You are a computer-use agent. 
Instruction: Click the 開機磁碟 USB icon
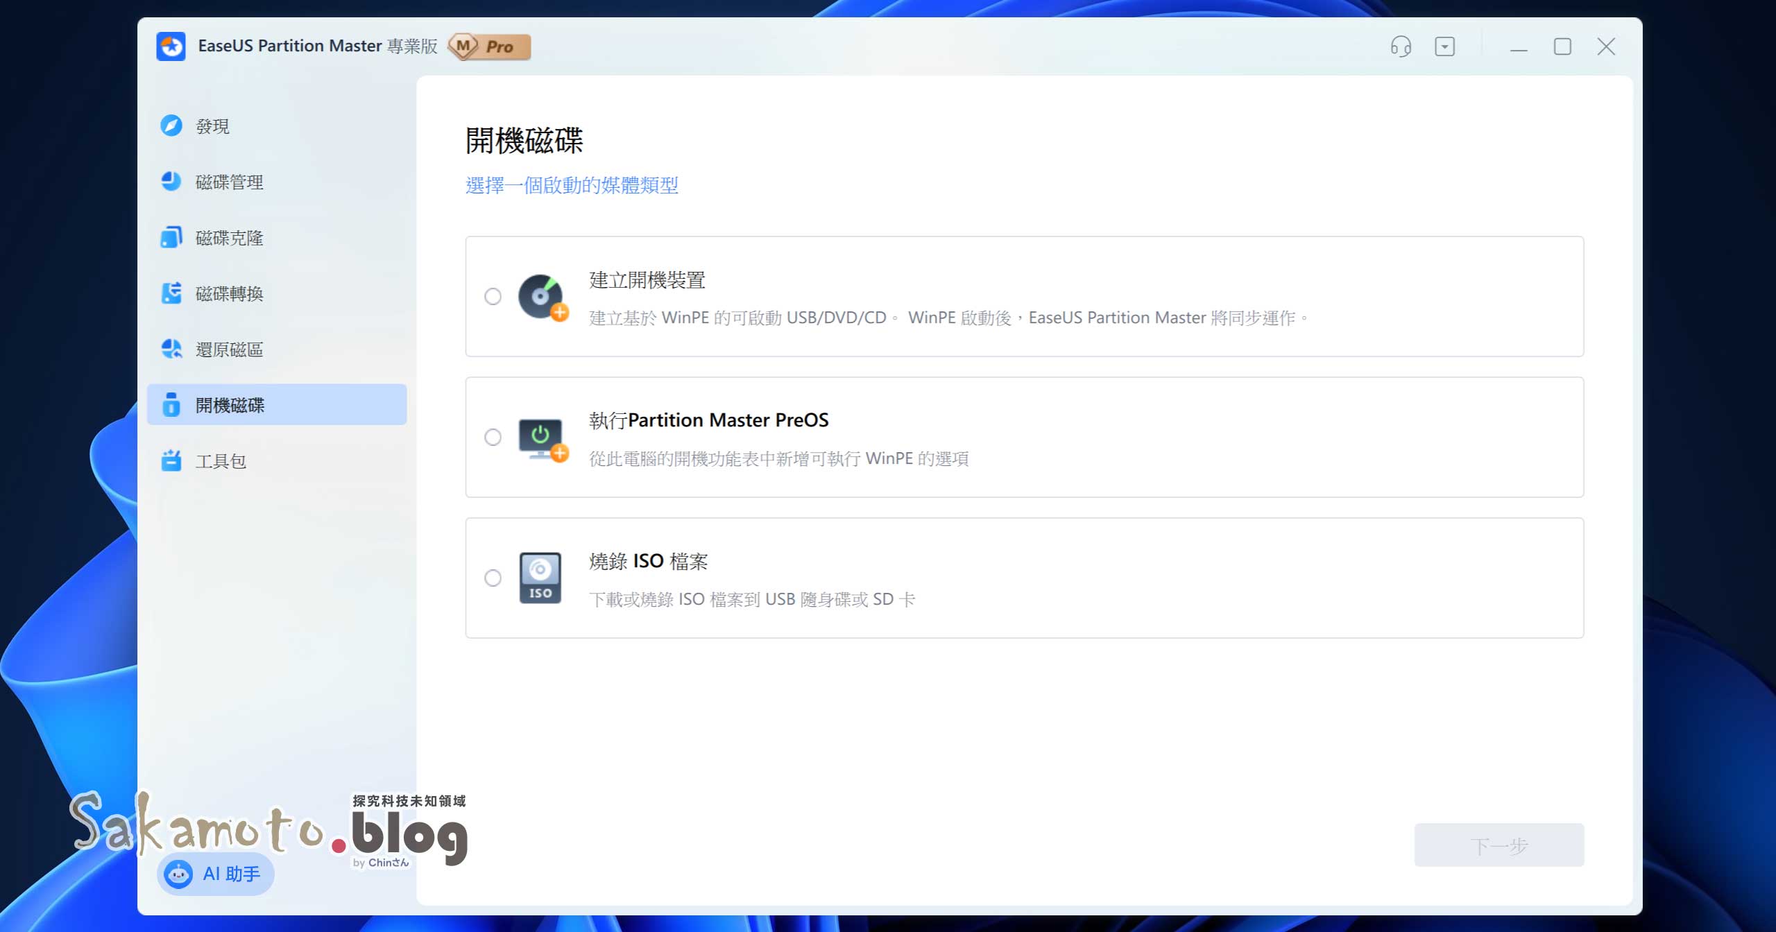(x=171, y=404)
